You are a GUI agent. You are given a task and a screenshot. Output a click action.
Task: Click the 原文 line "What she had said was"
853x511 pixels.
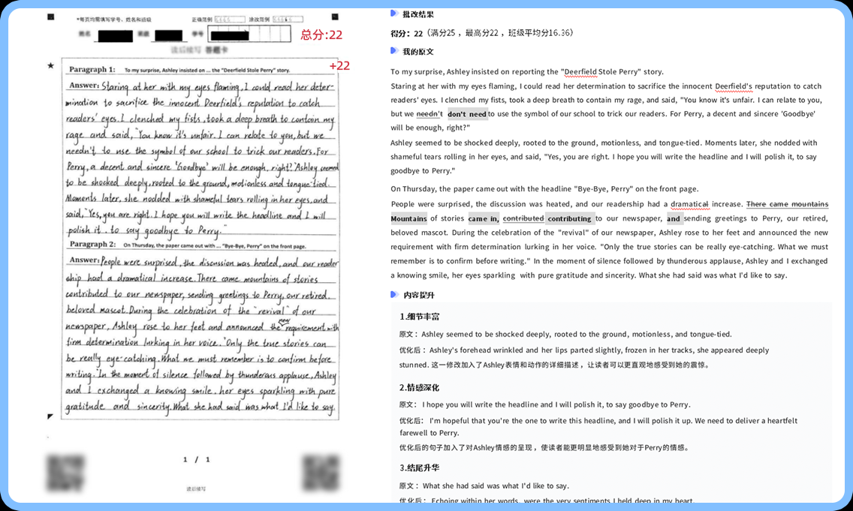tap(484, 486)
